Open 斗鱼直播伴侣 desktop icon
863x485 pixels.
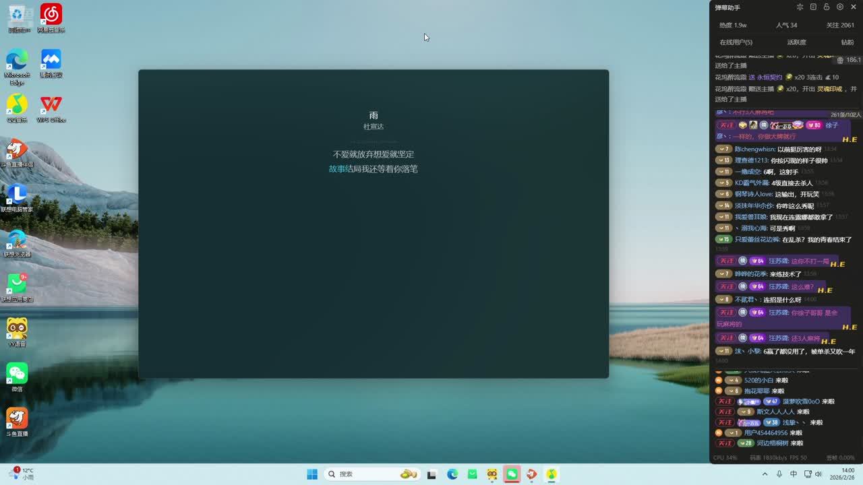point(17,153)
